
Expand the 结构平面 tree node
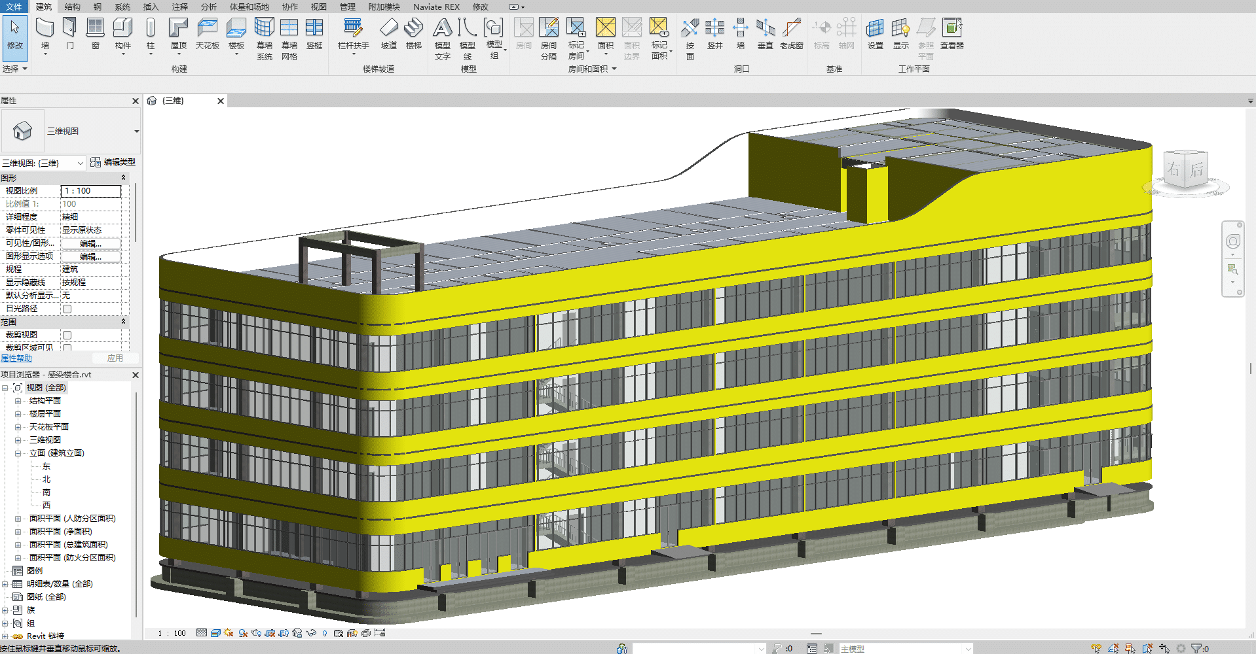click(18, 401)
